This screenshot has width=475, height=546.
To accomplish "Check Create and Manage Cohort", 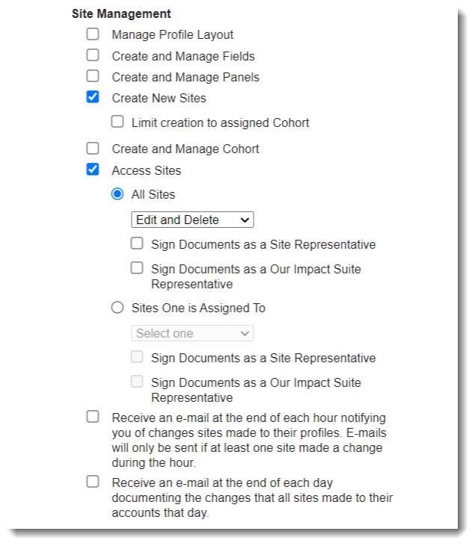I will (x=93, y=149).
